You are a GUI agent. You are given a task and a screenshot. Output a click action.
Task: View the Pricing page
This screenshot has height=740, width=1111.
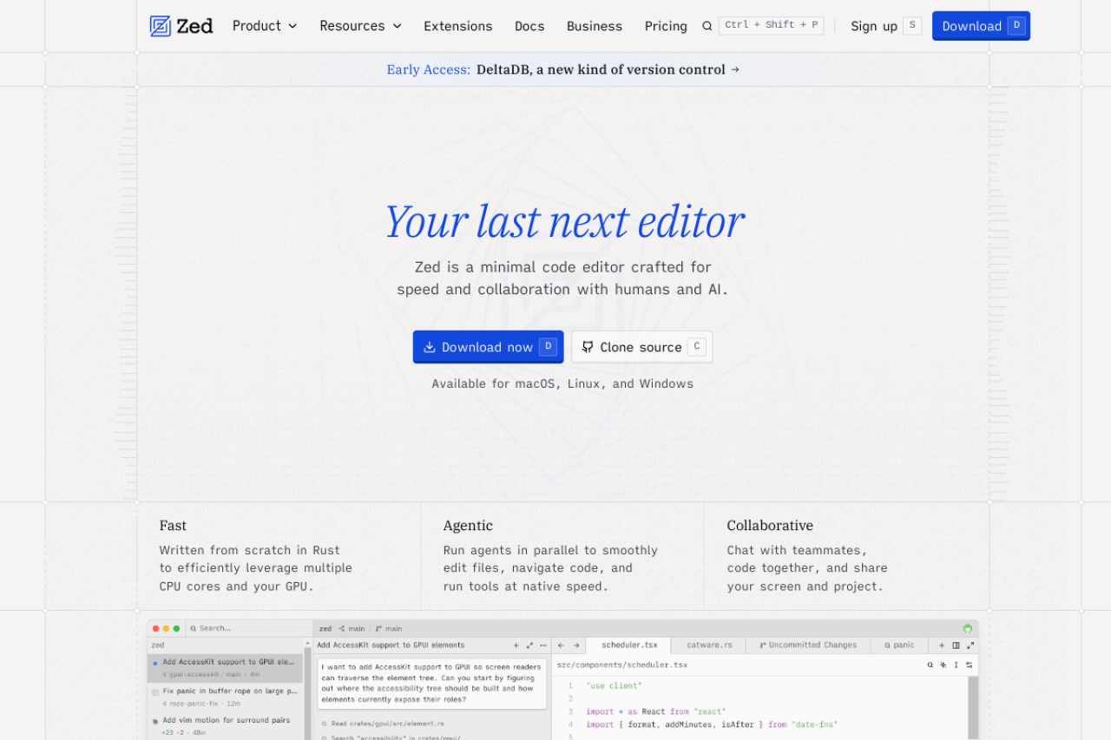[x=666, y=26]
